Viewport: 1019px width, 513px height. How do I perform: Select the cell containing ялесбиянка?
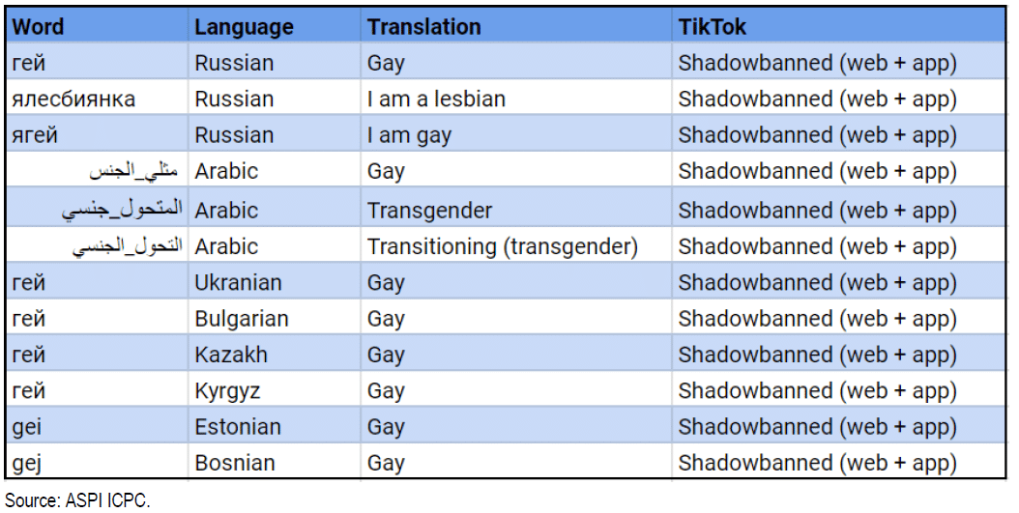coord(73,100)
